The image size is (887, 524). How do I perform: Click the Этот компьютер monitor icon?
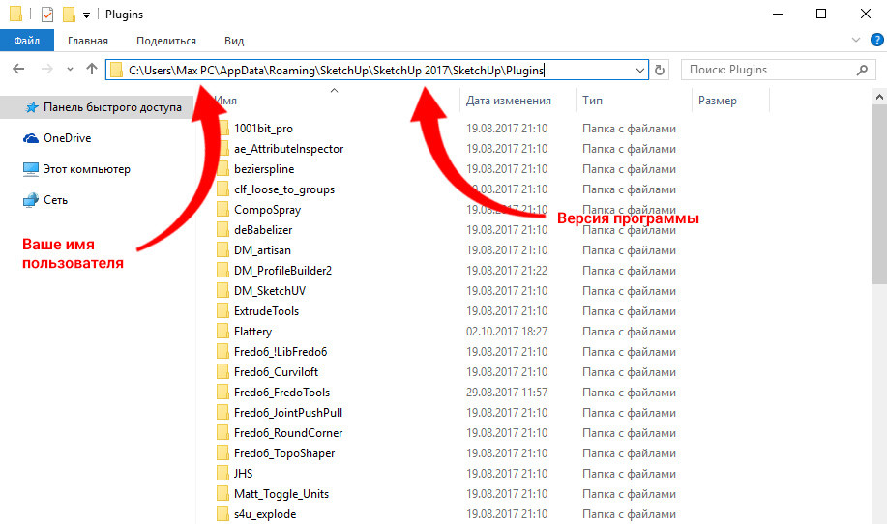31,169
